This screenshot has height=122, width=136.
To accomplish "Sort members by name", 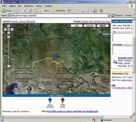I will (124, 80).
